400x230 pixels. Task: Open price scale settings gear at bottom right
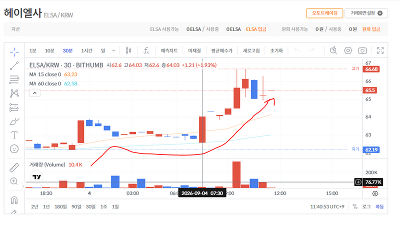[x=375, y=193]
